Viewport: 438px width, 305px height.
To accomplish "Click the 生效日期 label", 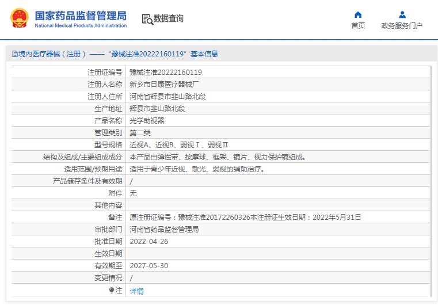I will tap(108, 254).
